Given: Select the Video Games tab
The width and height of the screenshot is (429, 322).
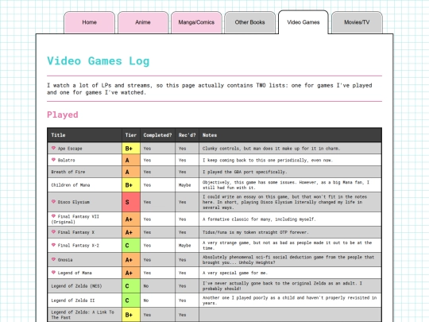Looking at the screenshot, I should (303, 22).
